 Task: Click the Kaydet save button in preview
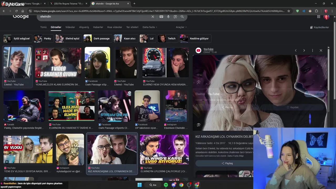coord(292,107)
